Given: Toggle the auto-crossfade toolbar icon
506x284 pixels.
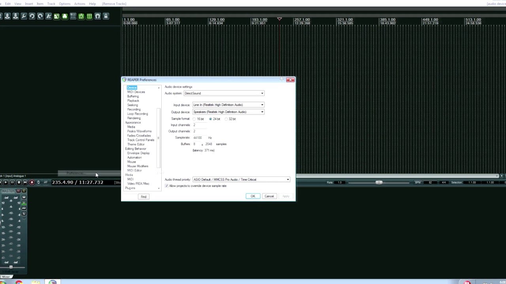Looking at the screenshot, I should (x=57, y=16).
